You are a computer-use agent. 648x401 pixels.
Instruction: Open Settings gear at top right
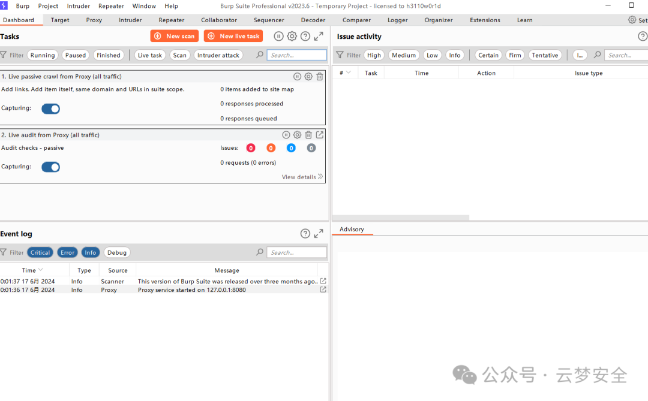point(632,20)
